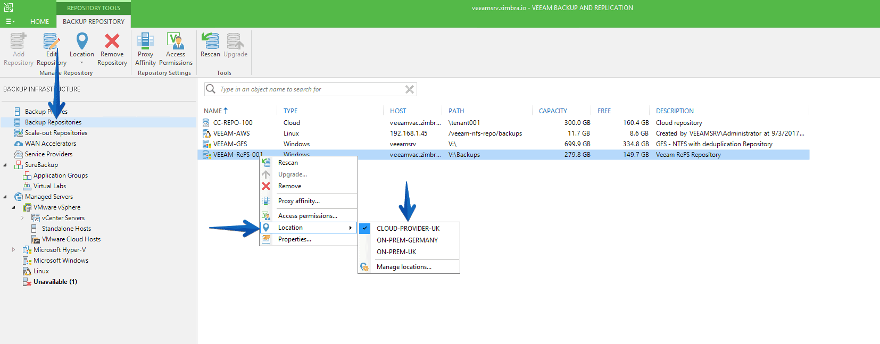Click the Upgrade ribbon icon

point(235,41)
